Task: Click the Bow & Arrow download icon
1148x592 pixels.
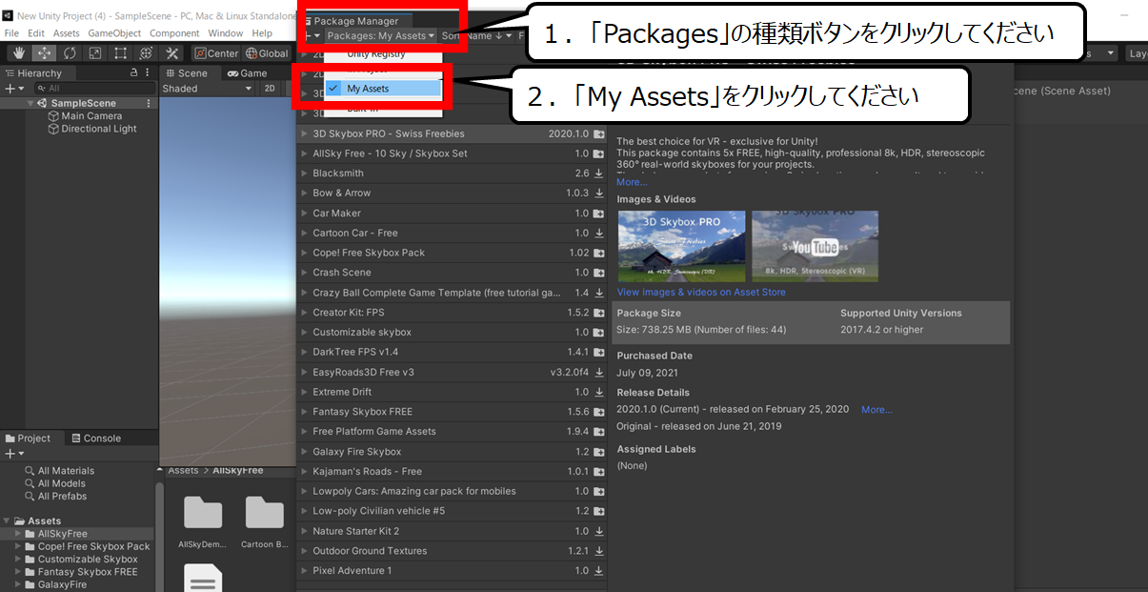Action: [x=598, y=194]
